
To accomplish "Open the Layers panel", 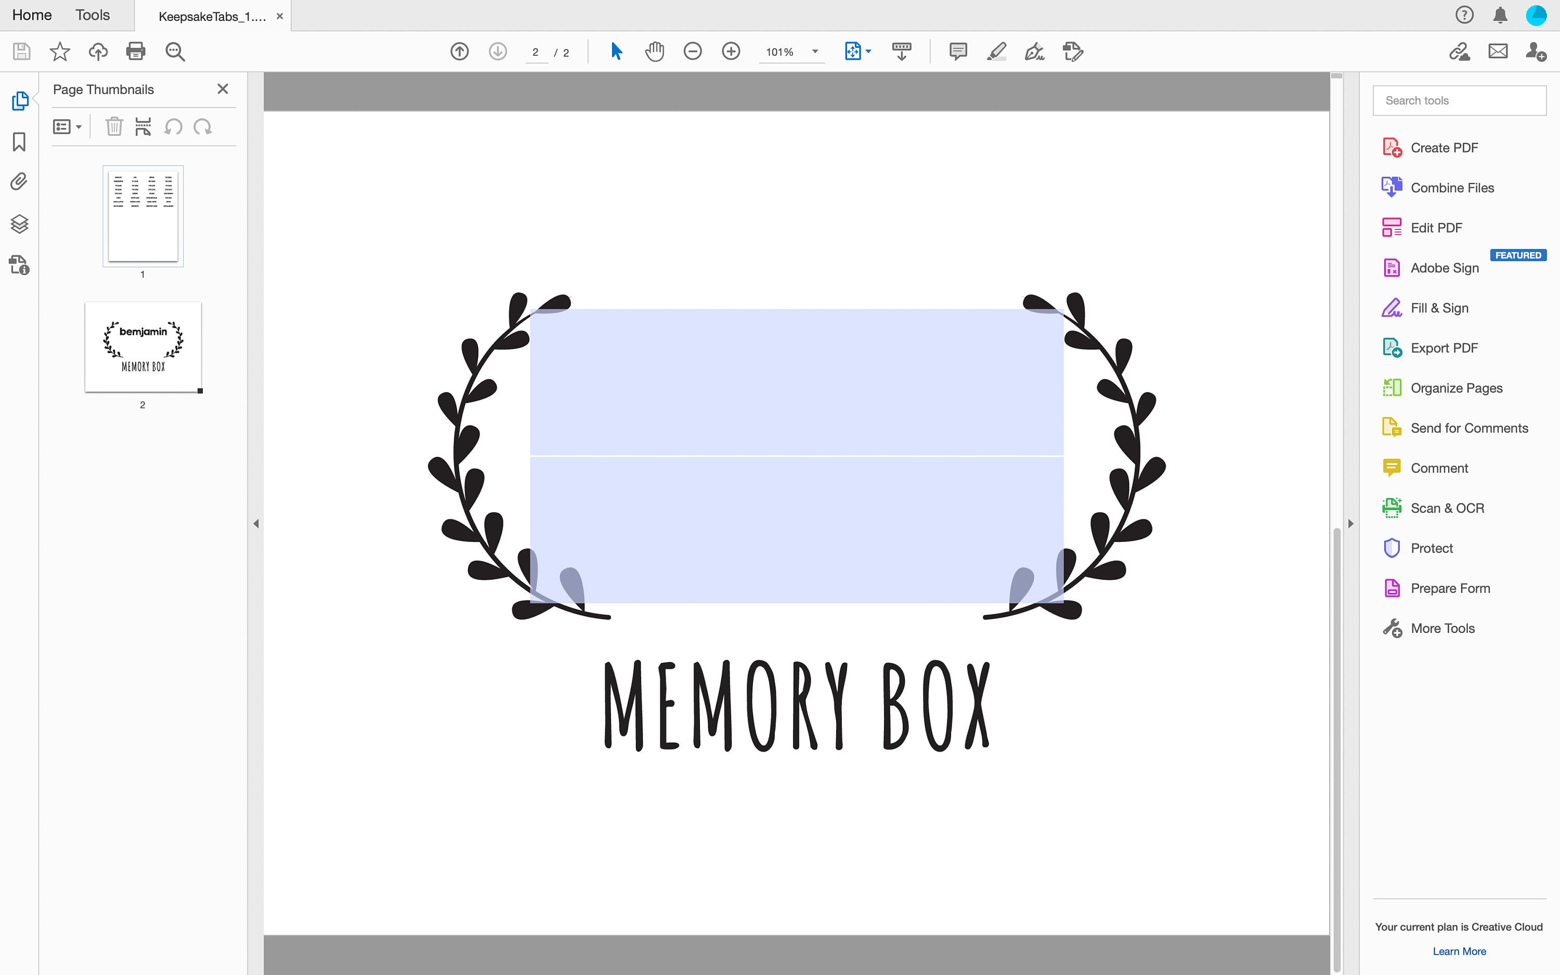I will [x=19, y=223].
